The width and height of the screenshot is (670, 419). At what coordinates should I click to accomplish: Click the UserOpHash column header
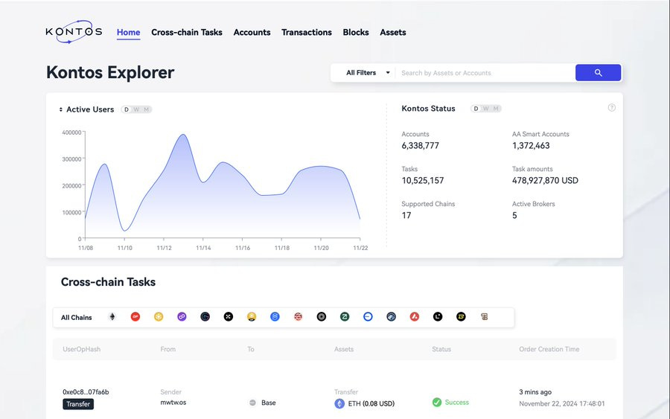(82, 349)
